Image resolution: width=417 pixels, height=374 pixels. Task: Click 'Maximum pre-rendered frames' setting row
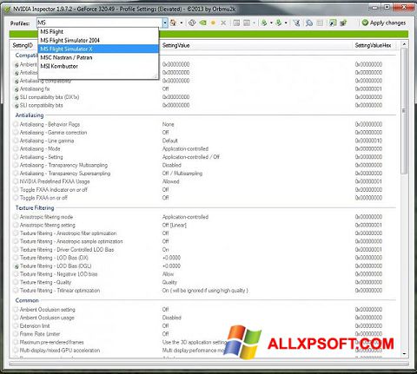(205, 342)
